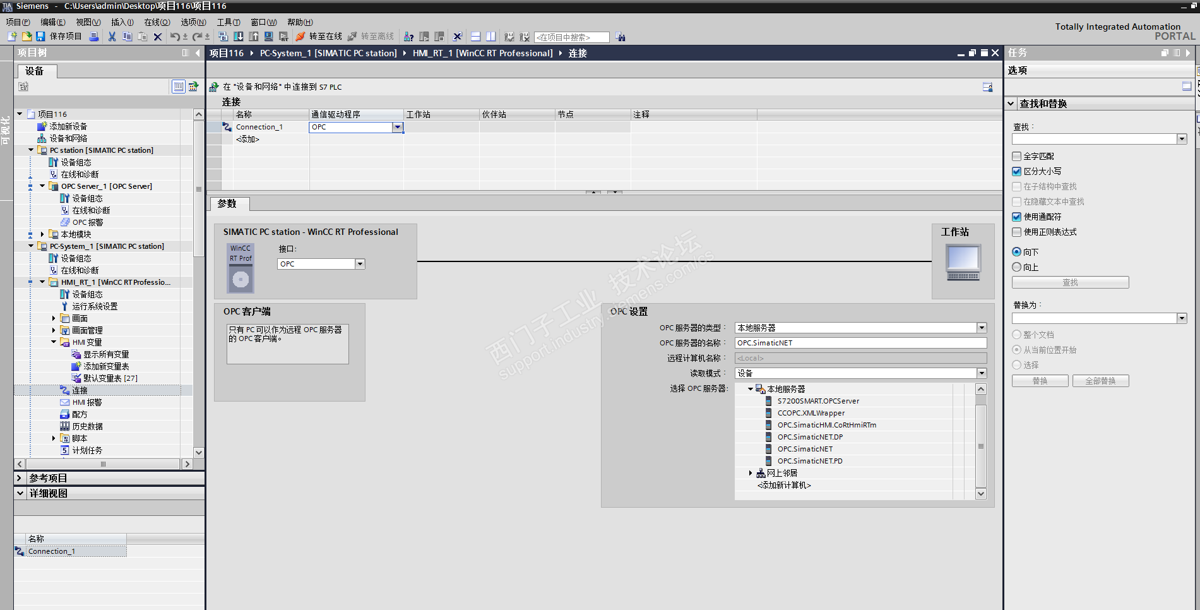Image resolution: width=1200 pixels, height=610 pixels.
Task: Click the copy icon in toolbar
Action: (127, 37)
